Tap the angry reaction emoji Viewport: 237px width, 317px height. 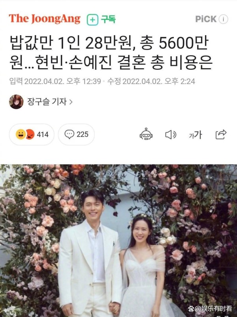30,134
